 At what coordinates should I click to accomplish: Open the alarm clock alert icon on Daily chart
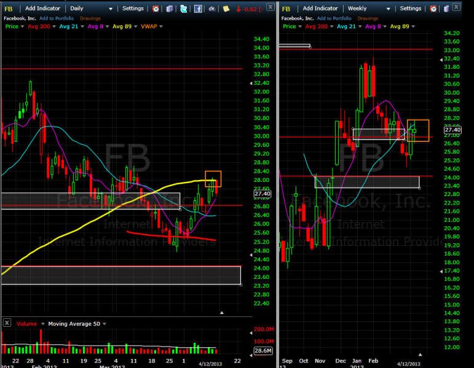click(156, 9)
